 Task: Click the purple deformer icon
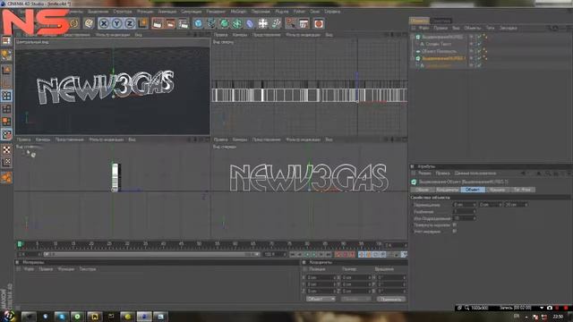click(250, 24)
